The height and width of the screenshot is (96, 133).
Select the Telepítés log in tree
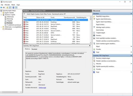[10, 21]
